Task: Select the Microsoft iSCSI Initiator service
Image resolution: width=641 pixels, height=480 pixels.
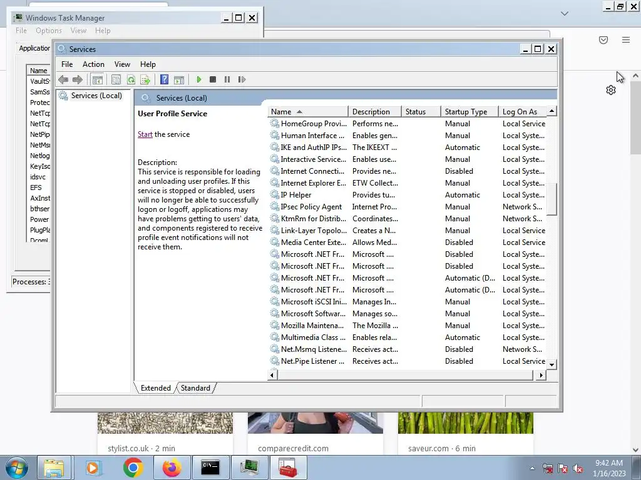Action: pos(407,302)
